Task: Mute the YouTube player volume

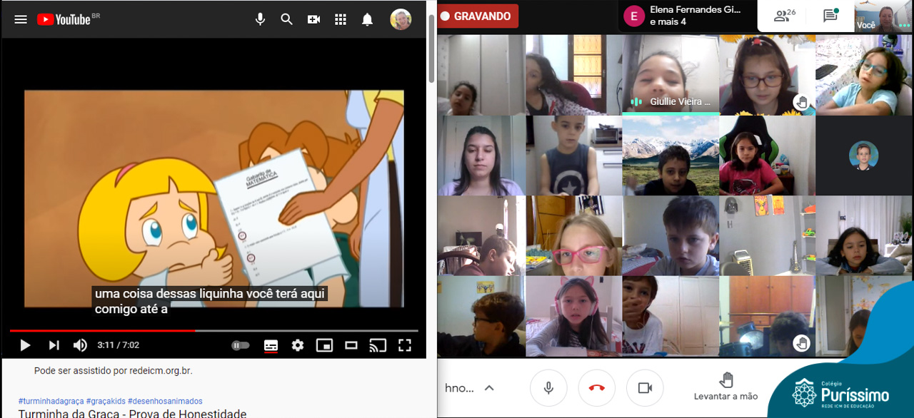Action: click(x=80, y=345)
